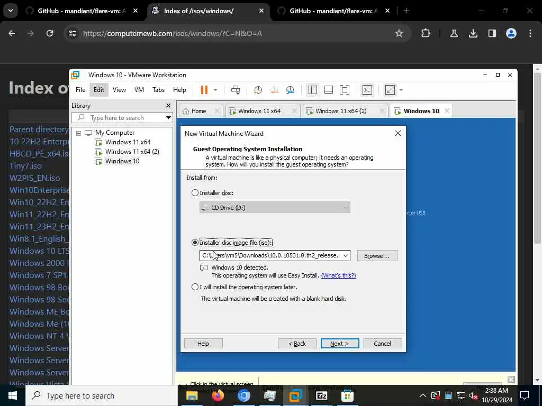542x406 pixels.
Task: Click the ISO file path text field
Action: point(270,256)
